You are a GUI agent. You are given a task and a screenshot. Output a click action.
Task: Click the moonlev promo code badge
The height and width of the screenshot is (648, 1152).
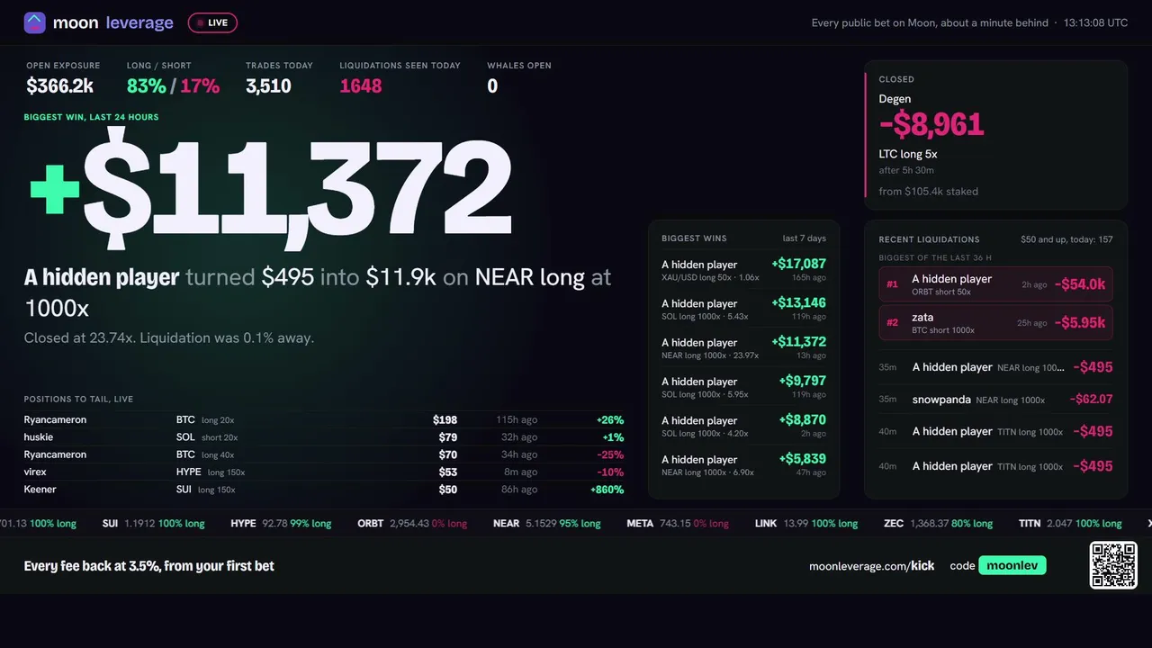[x=1012, y=565]
